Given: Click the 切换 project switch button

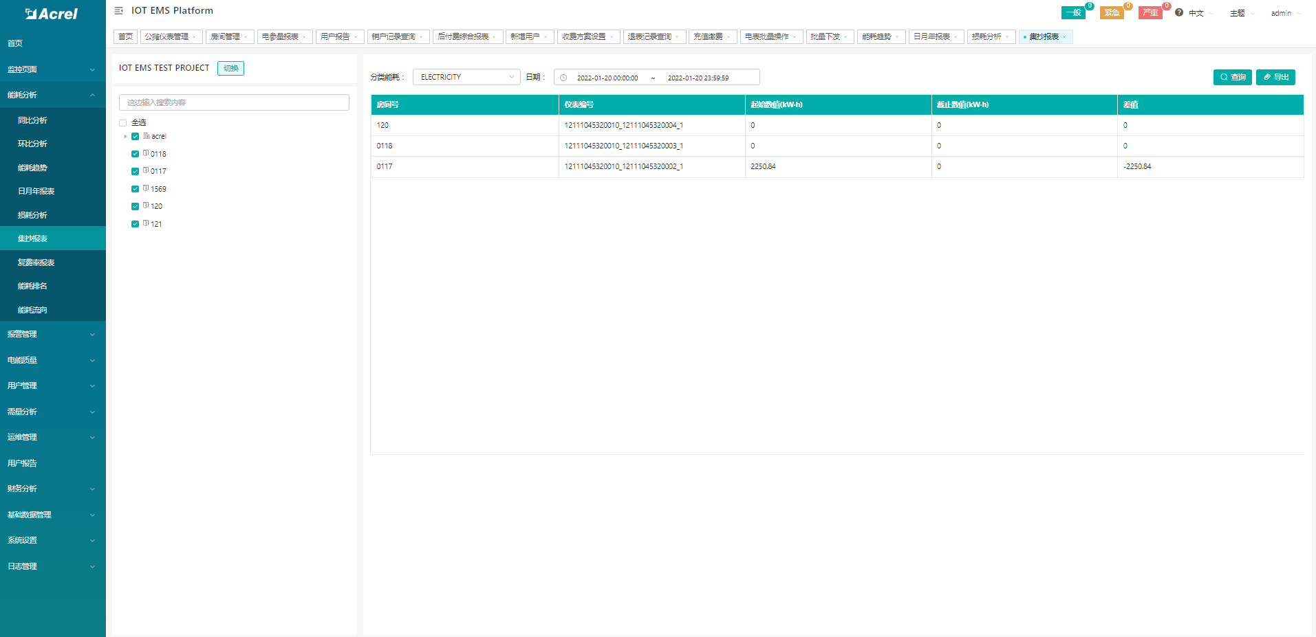Looking at the screenshot, I should point(231,68).
